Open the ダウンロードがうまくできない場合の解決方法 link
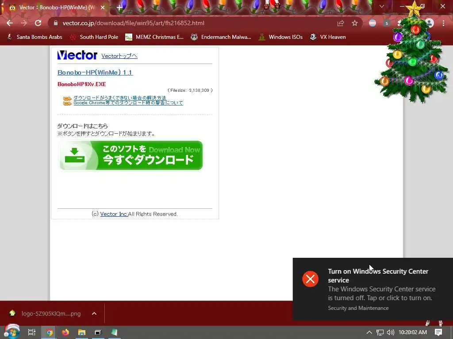The image size is (453, 339). coord(120,98)
